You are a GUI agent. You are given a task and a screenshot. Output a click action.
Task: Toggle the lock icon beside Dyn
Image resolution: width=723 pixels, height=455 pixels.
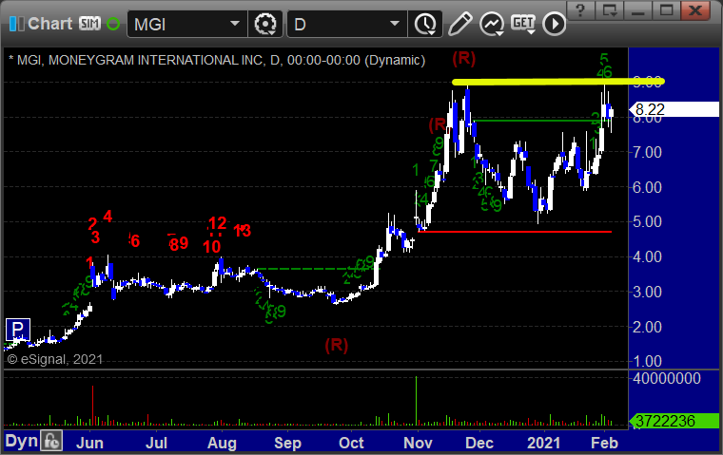[51, 441]
